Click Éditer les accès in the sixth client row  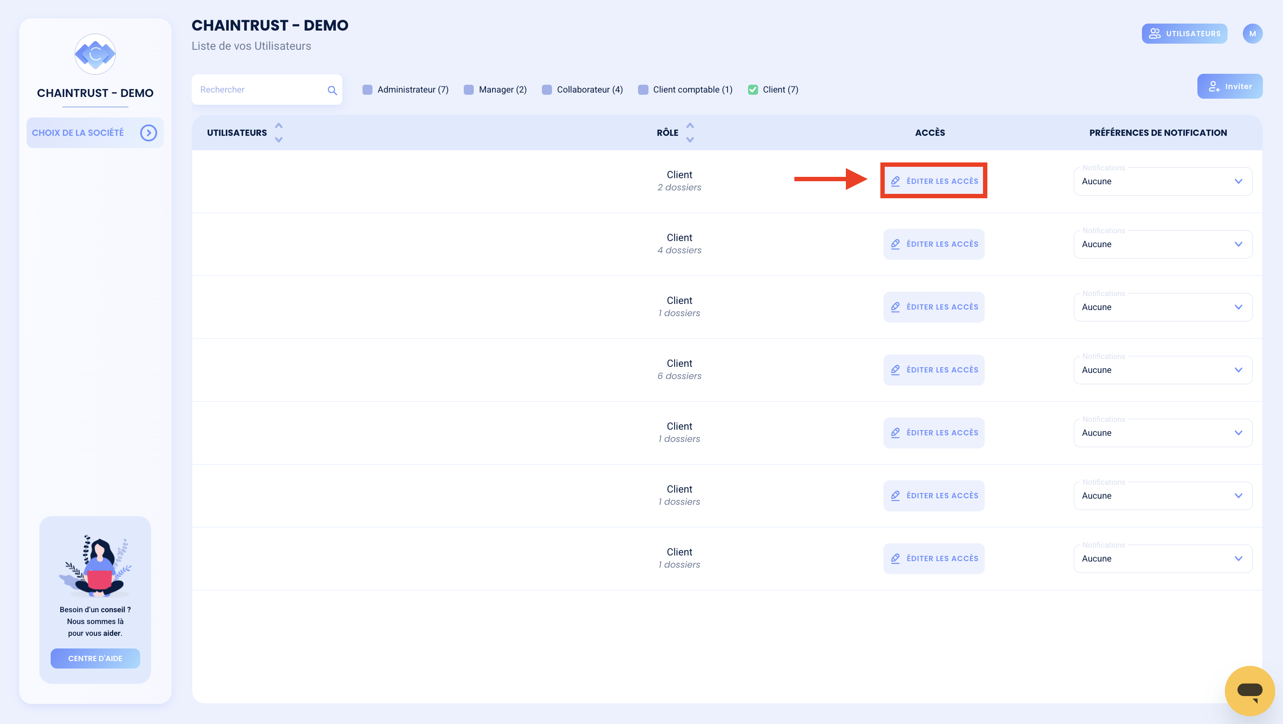coord(934,496)
